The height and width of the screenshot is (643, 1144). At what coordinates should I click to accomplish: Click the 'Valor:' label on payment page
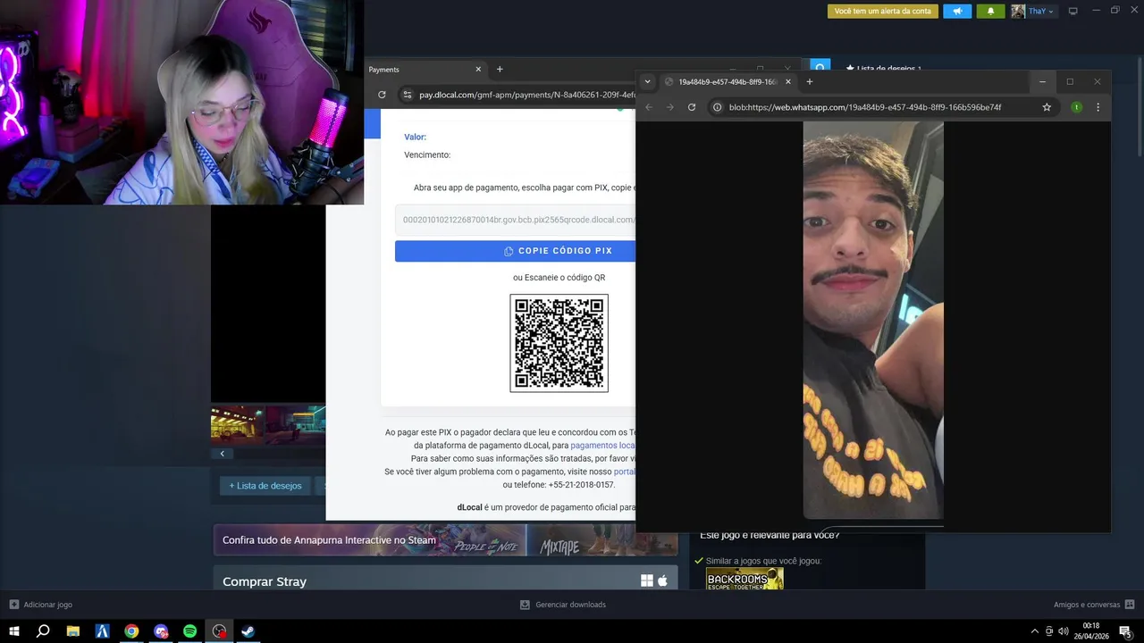point(415,137)
